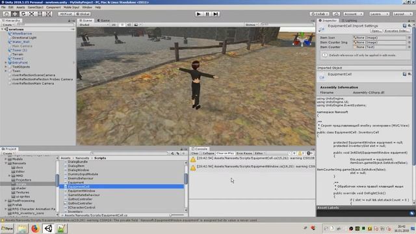The height and width of the screenshot is (234, 416).
Task: Open the Component menu
Action: [53, 7]
